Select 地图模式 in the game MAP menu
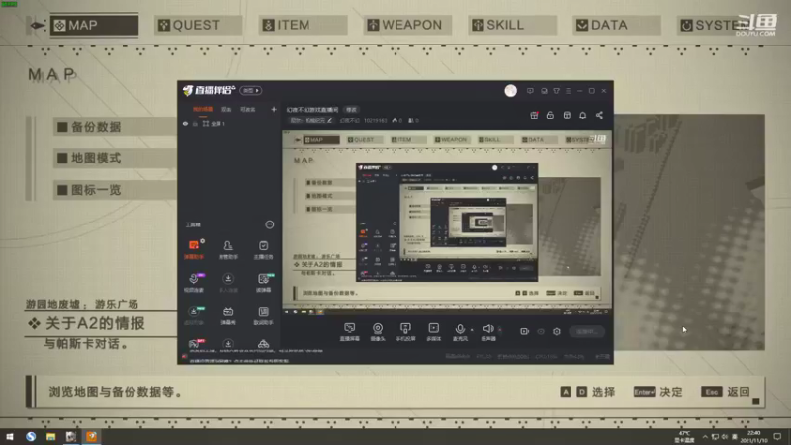This screenshot has height=445, width=791. 115,158
